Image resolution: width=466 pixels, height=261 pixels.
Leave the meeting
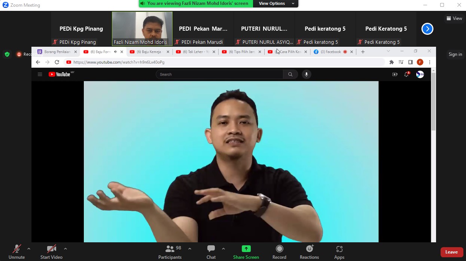451,252
